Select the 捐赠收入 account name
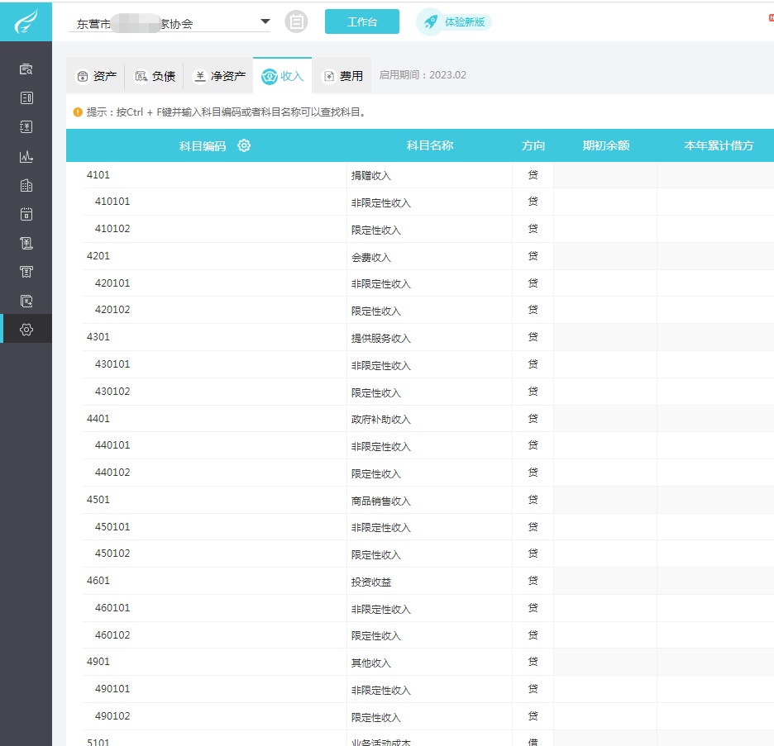 (370, 175)
